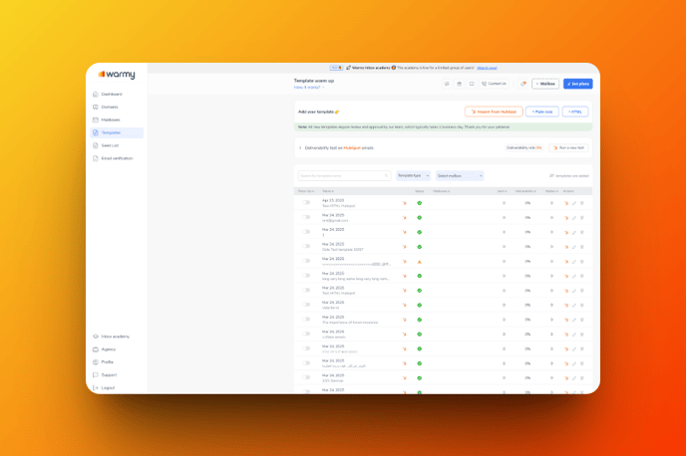
Task: Sort by the Deliverability column header
Action: pos(525,191)
